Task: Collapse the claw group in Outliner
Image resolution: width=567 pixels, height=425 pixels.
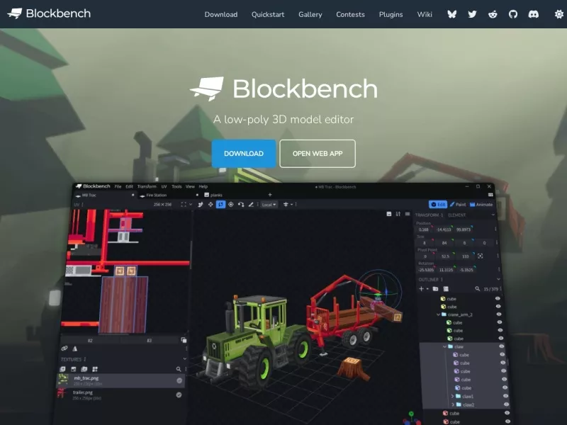Action: coord(445,346)
